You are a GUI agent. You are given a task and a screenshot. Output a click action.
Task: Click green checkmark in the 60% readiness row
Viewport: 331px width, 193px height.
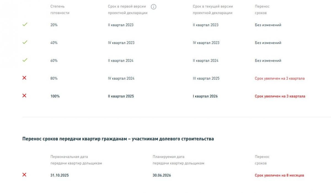[x=25, y=60]
